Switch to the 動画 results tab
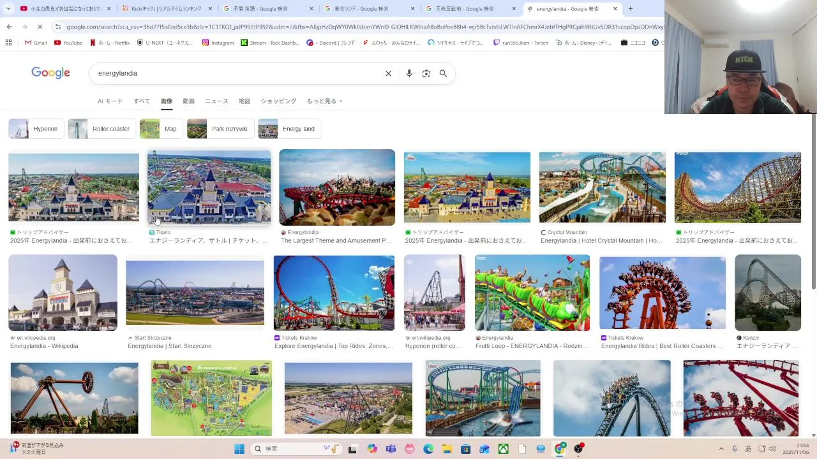The image size is (817, 459). [x=188, y=101]
